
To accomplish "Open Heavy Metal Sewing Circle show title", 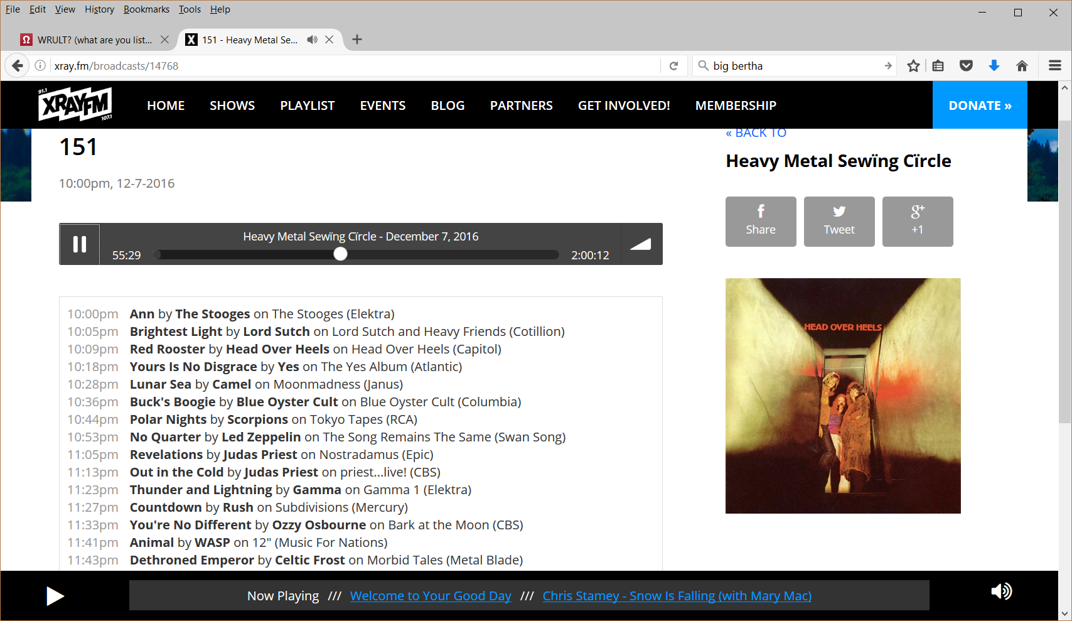I will coord(839,161).
